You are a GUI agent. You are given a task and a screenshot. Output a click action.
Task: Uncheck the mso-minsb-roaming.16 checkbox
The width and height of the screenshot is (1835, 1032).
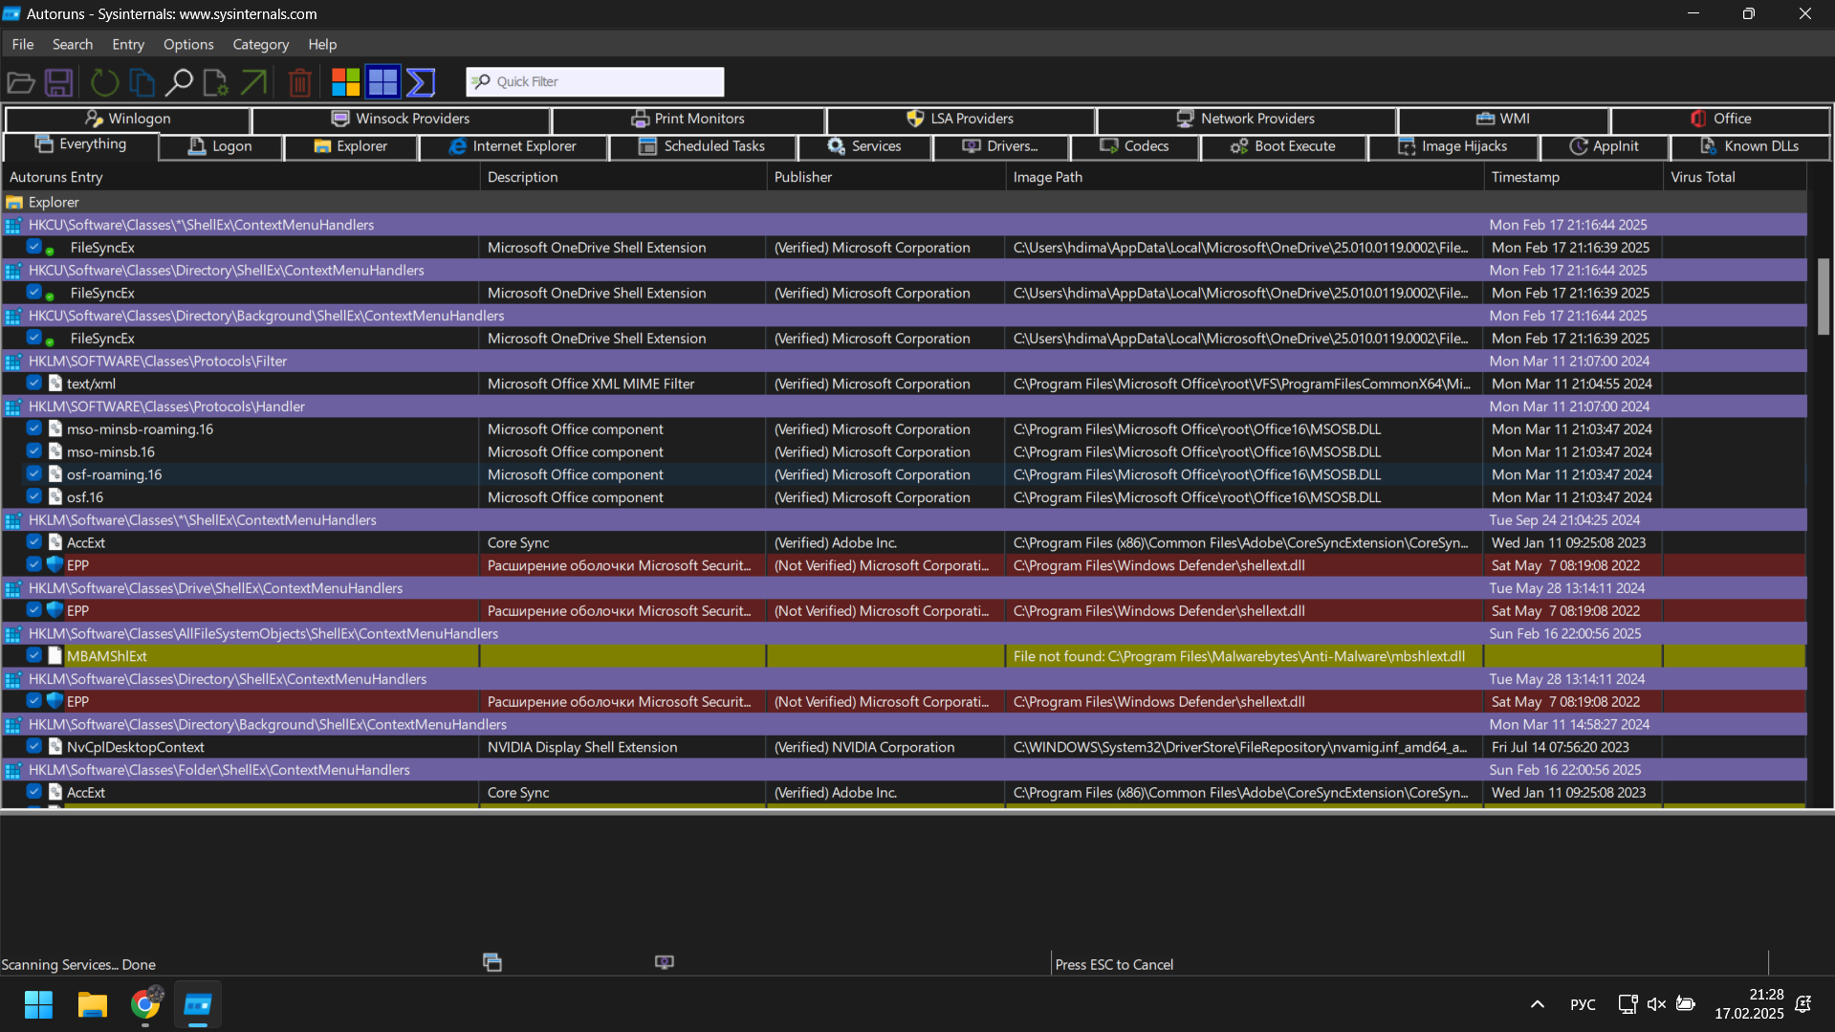coord(34,428)
